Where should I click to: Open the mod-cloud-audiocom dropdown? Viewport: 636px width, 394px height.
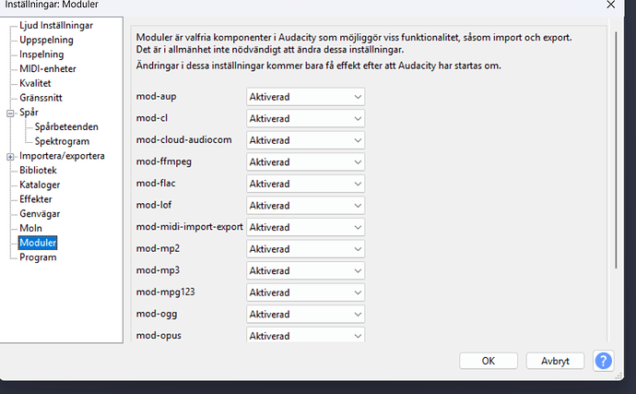[x=305, y=140]
